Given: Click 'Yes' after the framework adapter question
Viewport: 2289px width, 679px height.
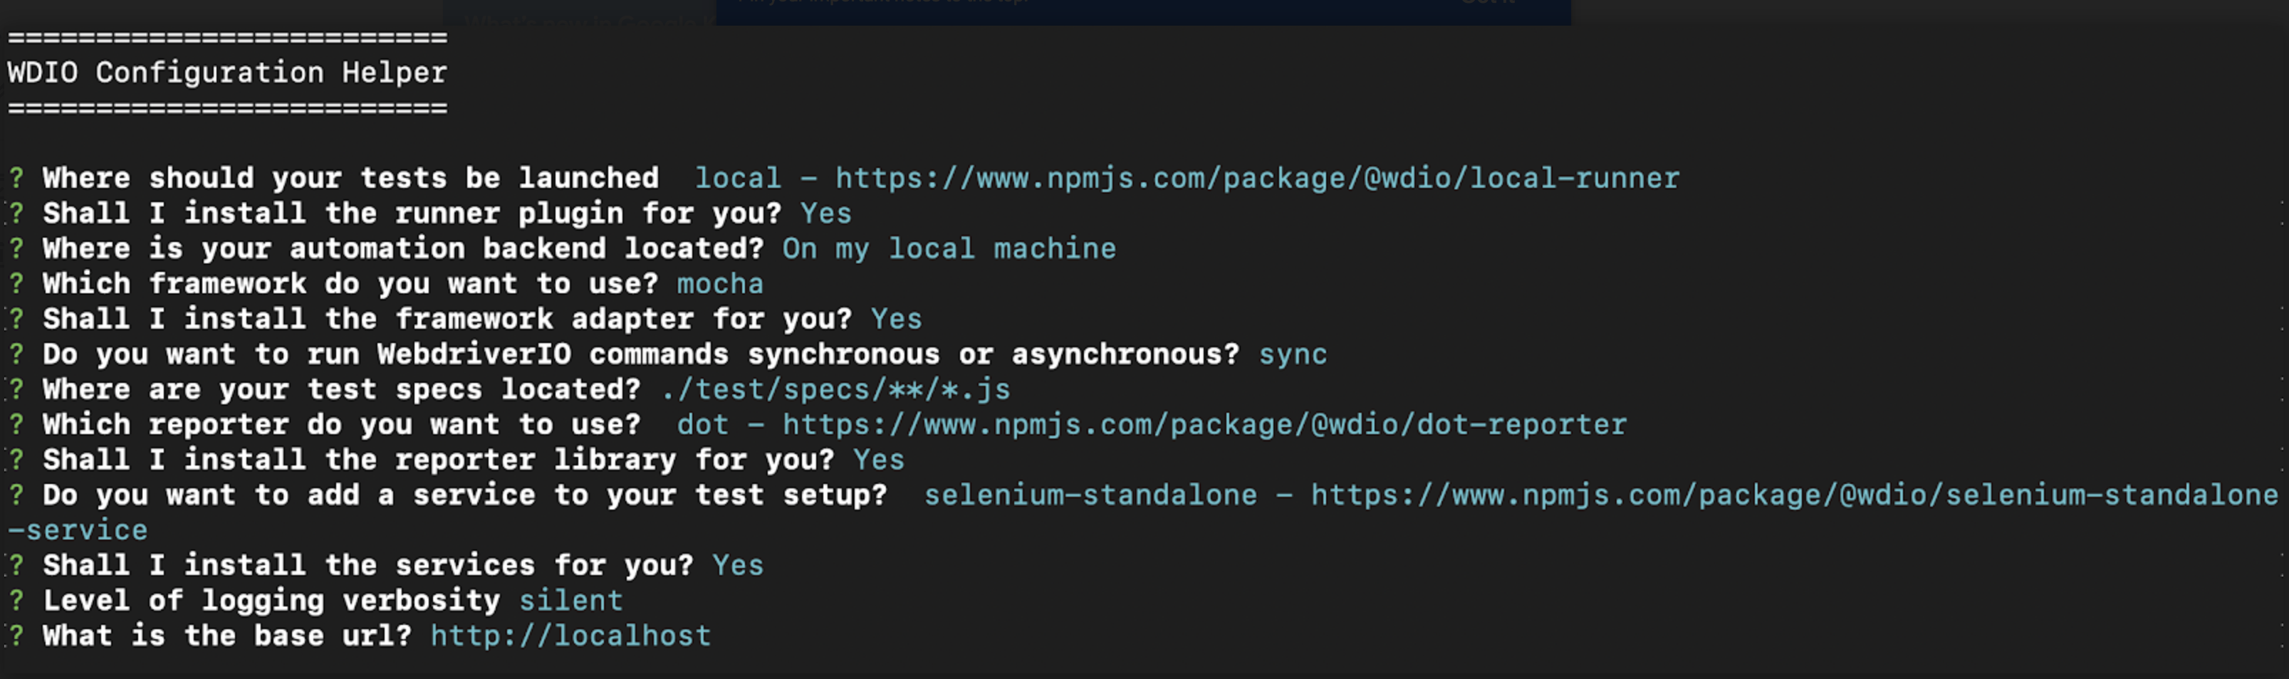Looking at the screenshot, I should point(896,319).
